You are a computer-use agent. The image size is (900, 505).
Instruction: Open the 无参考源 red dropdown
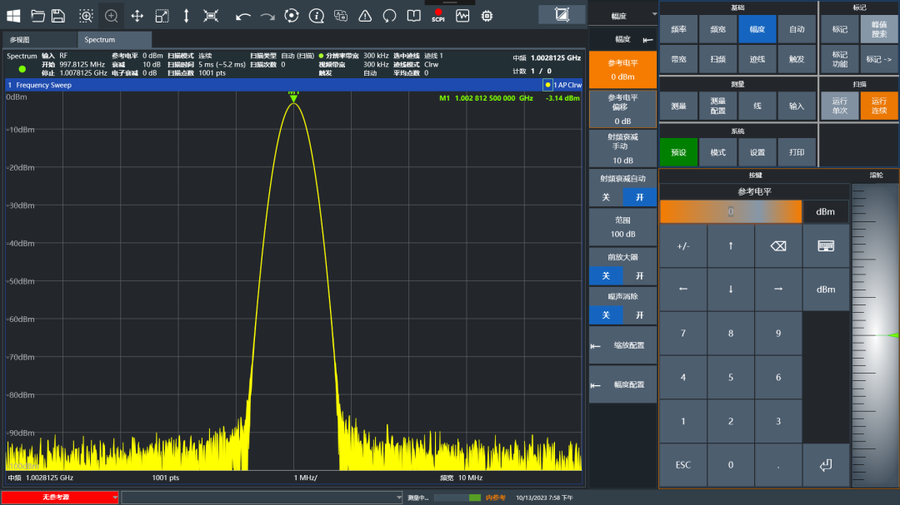(60, 497)
